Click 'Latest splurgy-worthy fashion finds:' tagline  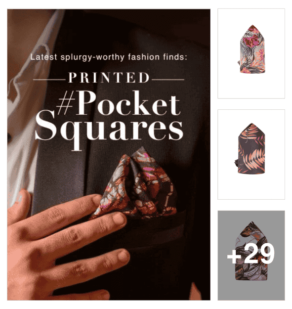[x=109, y=57]
